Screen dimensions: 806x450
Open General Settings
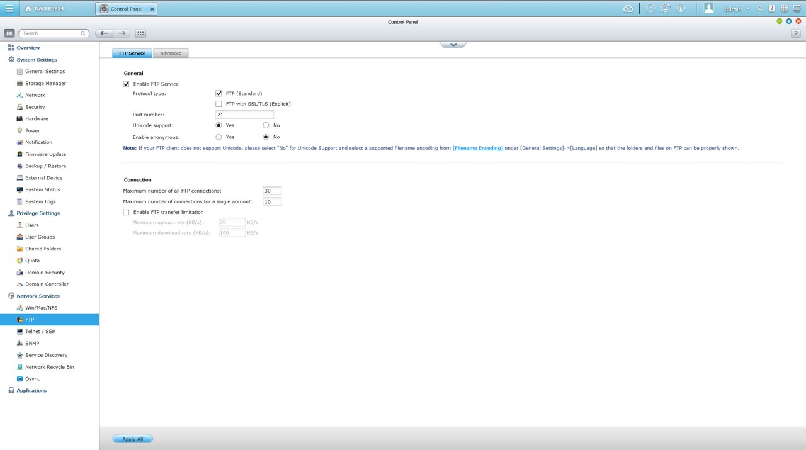pos(45,72)
